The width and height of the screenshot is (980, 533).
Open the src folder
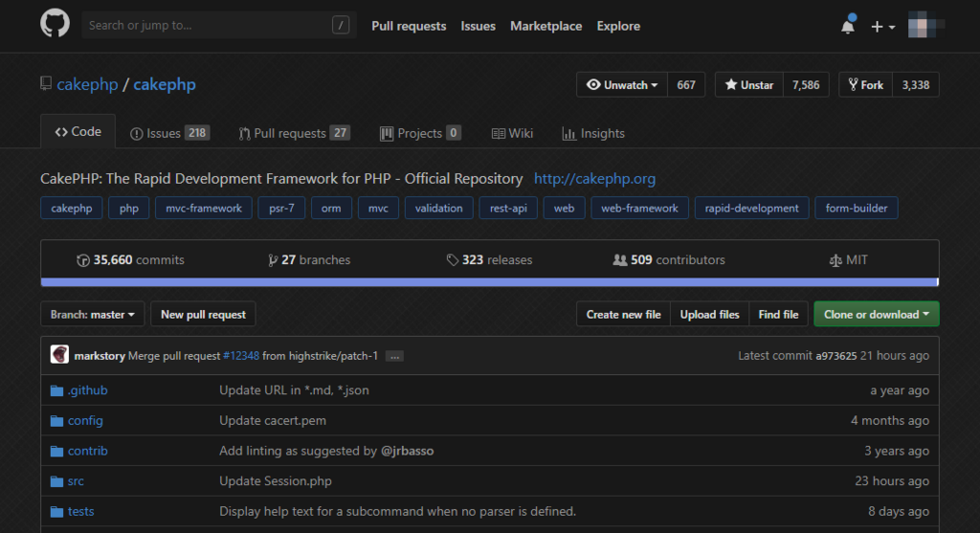click(x=76, y=481)
